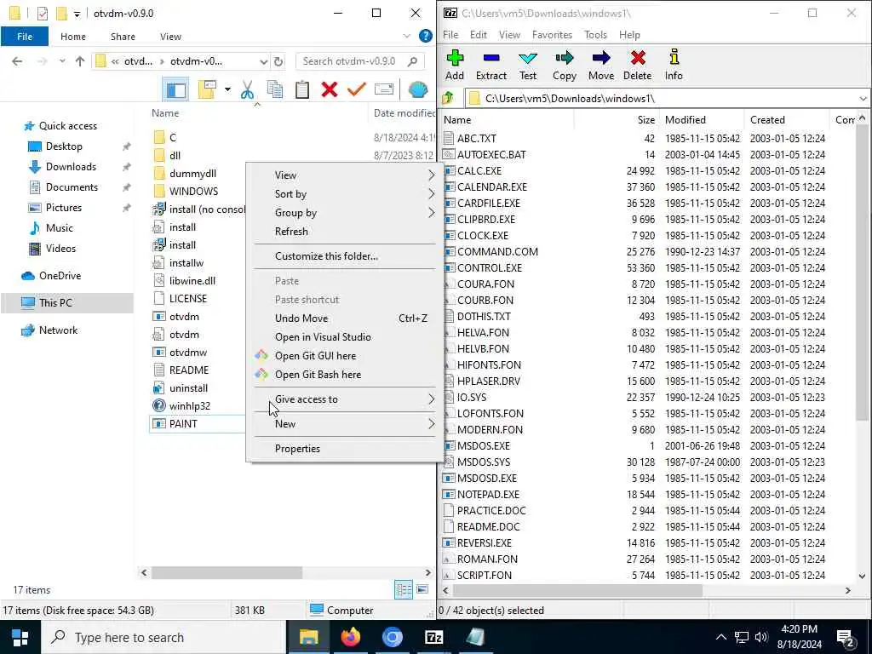Open the 7-Zip taskbar icon
Screen dimensions: 872x654
click(433, 637)
